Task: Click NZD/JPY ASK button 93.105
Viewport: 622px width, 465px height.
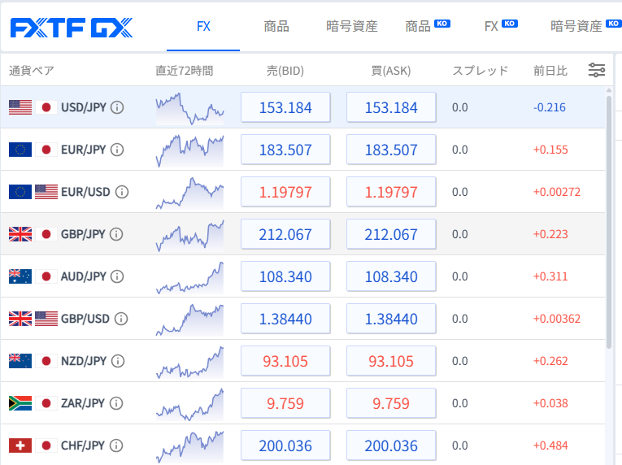Action: 391,361
